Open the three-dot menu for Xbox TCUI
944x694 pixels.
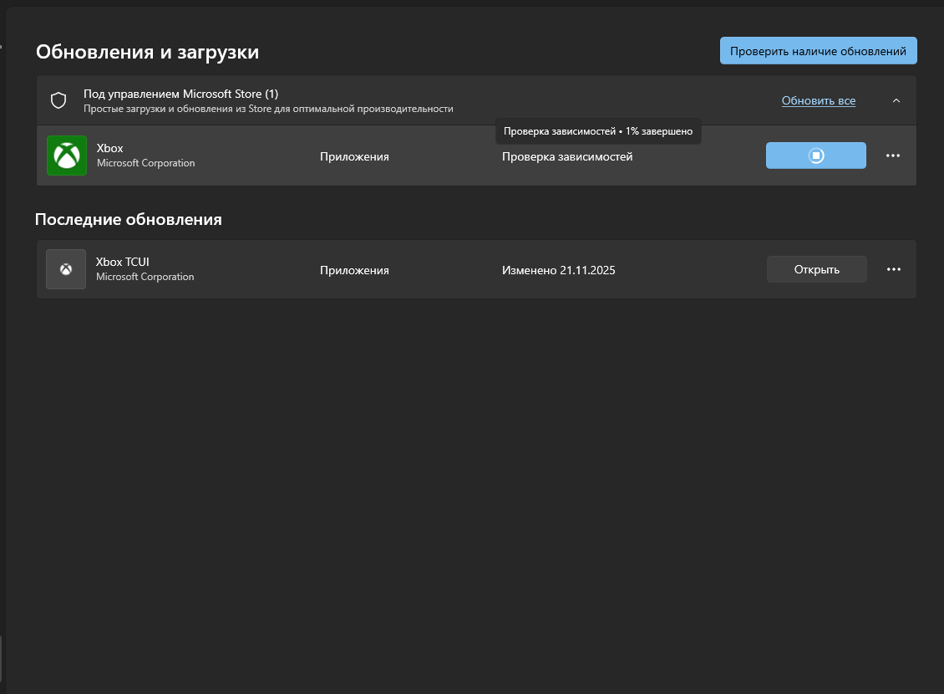(893, 269)
